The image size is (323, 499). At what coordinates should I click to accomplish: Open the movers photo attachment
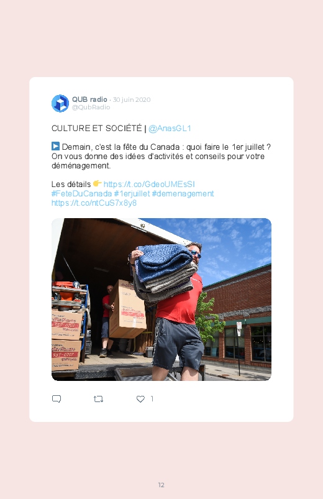[161, 299]
